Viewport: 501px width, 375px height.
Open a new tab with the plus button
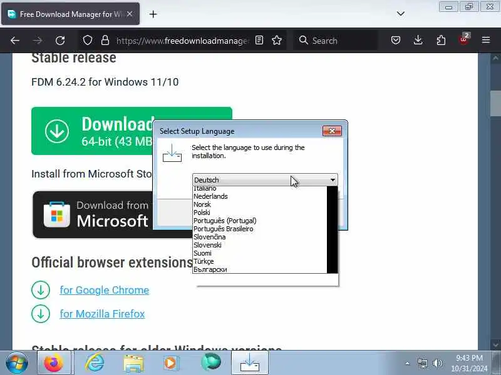[153, 14]
